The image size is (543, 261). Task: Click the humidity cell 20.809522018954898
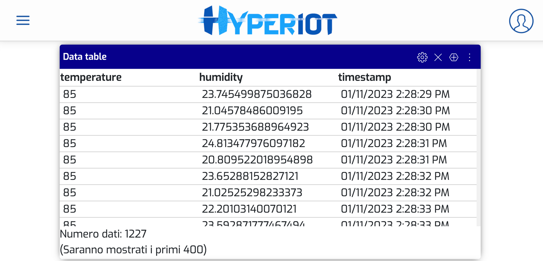click(x=257, y=160)
